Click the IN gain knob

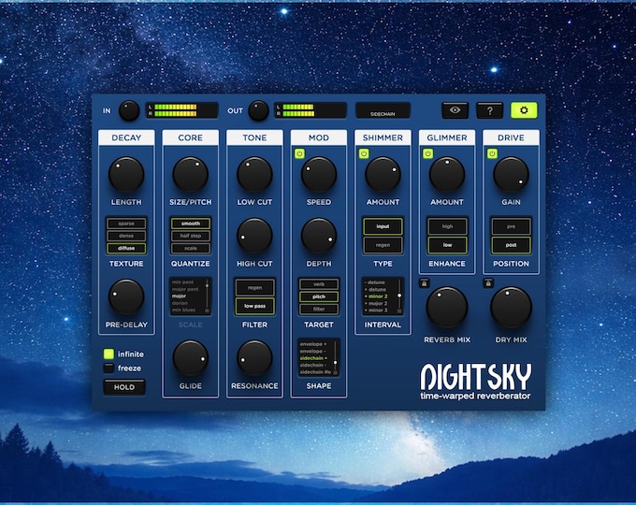click(129, 110)
